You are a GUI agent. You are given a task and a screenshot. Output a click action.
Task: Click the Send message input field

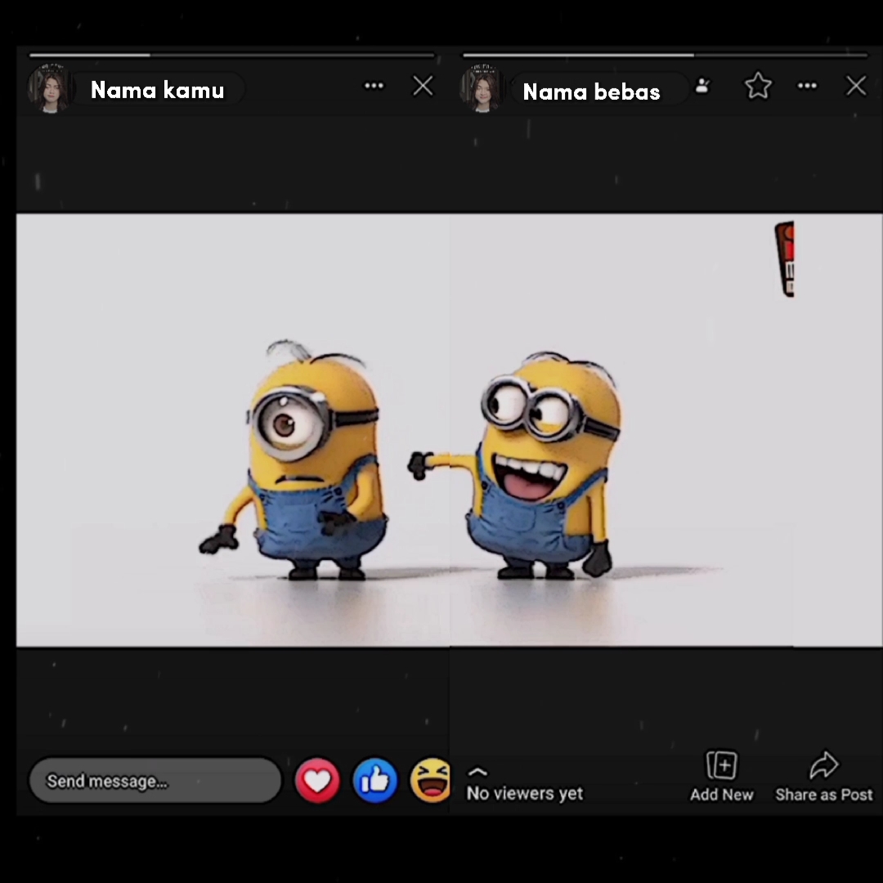coord(155,781)
